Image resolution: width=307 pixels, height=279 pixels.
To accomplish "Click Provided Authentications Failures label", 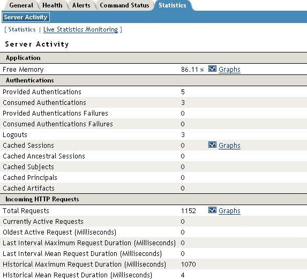I will tap(55, 114).
